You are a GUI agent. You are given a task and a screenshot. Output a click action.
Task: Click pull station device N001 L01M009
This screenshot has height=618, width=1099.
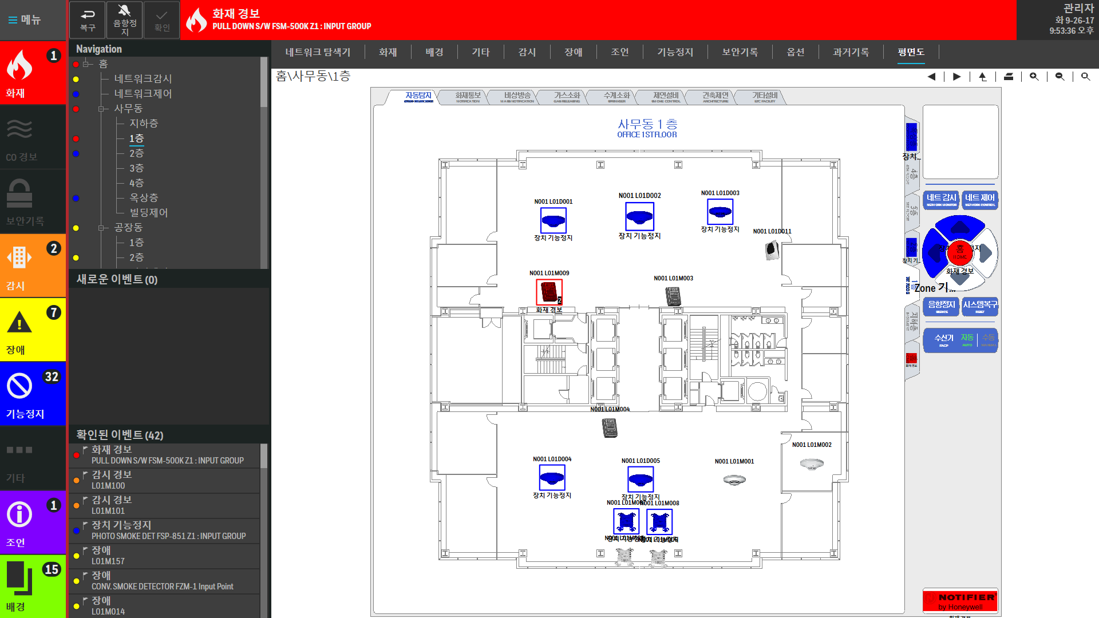(x=549, y=292)
